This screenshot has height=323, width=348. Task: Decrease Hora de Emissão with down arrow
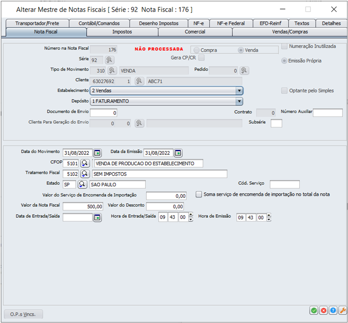[269, 219]
